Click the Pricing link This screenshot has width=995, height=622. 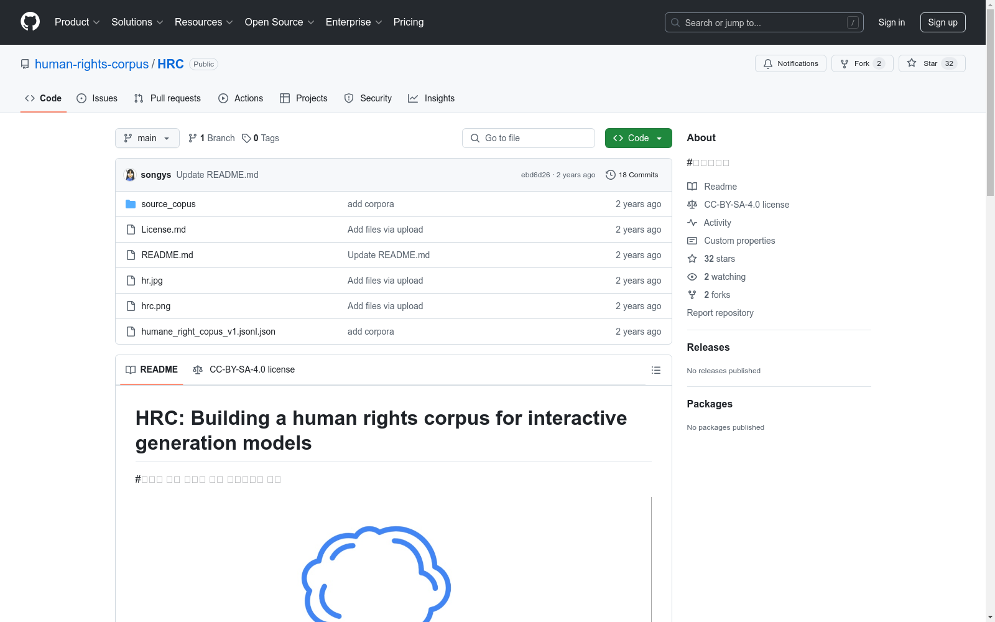click(x=409, y=22)
